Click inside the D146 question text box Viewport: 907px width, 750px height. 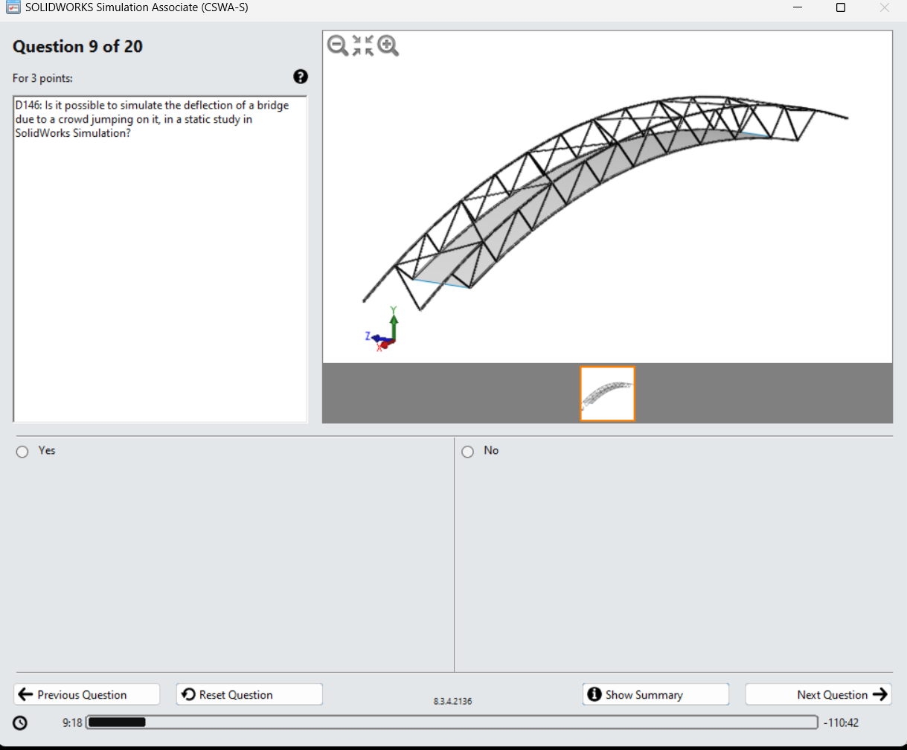point(160,223)
